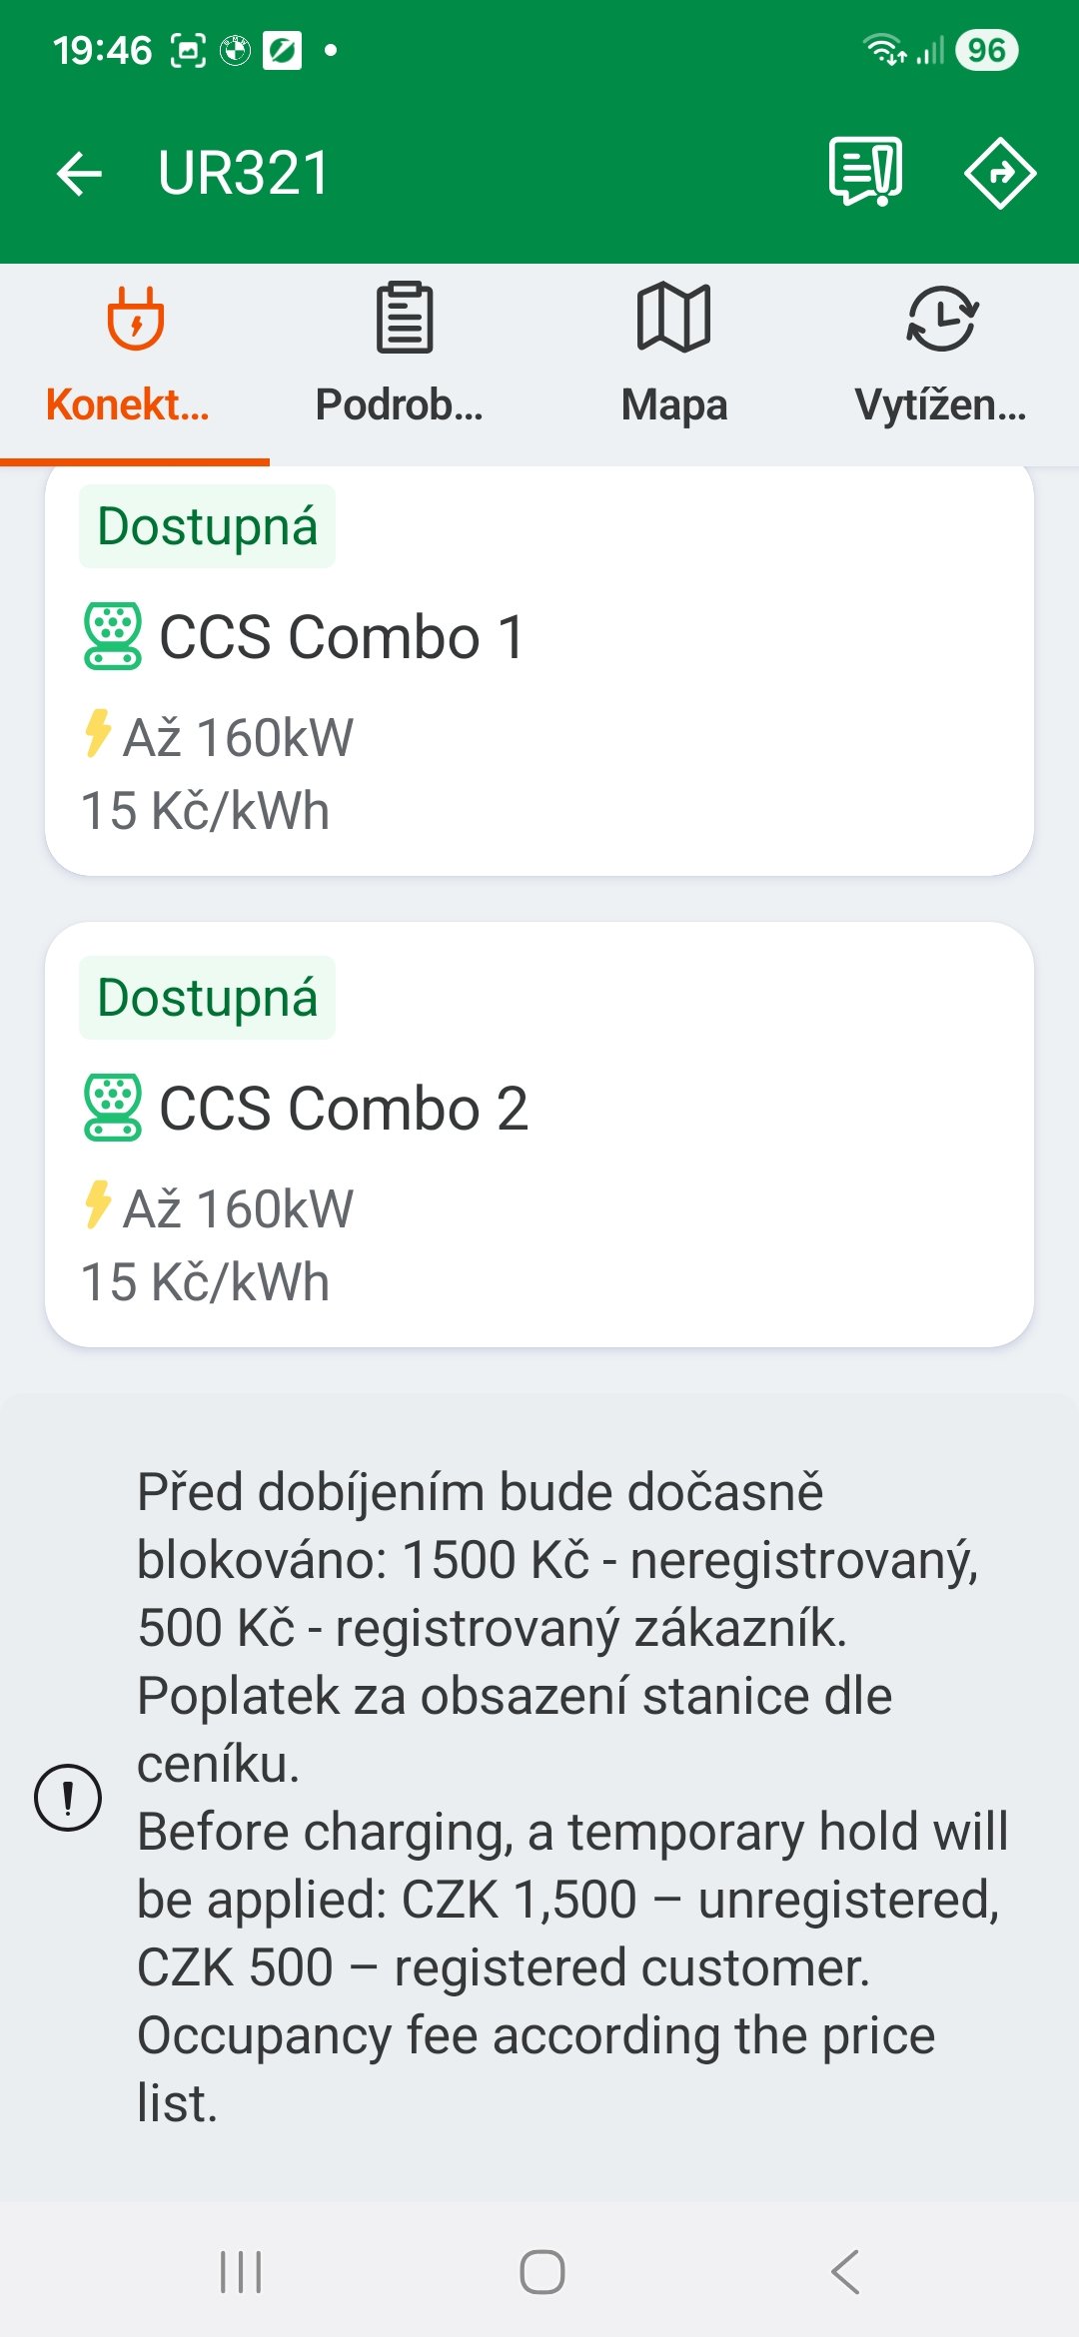Switch to the Podrobnosti tab
Screen dimensions: 1079x2337
pyautogui.click(x=403, y=355)
